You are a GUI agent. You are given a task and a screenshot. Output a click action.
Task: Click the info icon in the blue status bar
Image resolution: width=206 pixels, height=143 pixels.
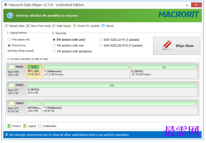(x=7, y=135)
